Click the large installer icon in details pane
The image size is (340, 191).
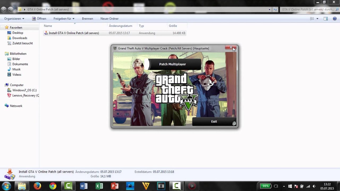(10, 174)
